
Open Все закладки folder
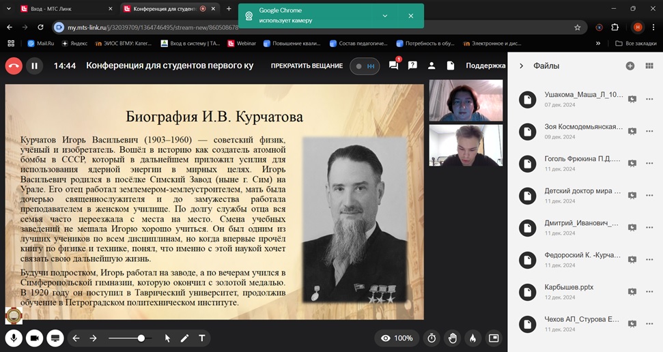click(636, 43)
